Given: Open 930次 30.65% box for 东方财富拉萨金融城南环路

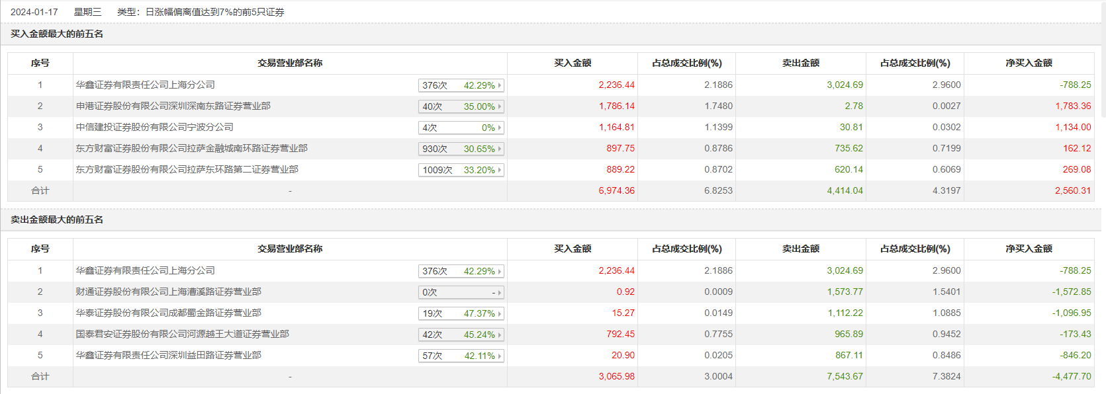Looking at the screenshot, I should click(461, 149).
